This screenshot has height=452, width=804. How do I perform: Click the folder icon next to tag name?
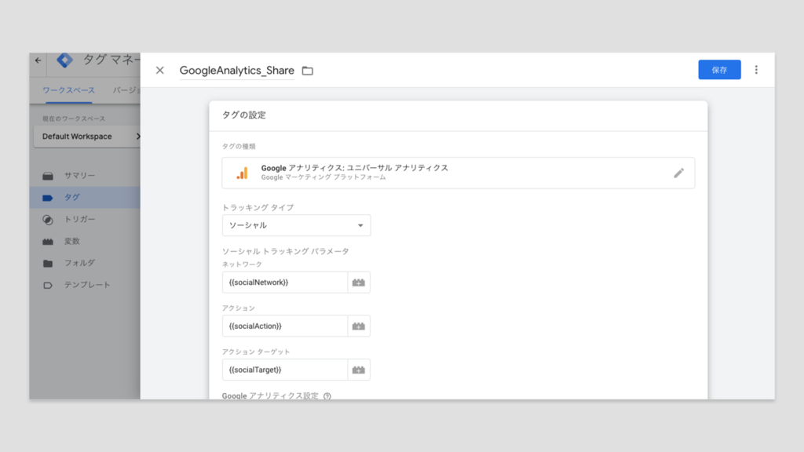(308, 71)
